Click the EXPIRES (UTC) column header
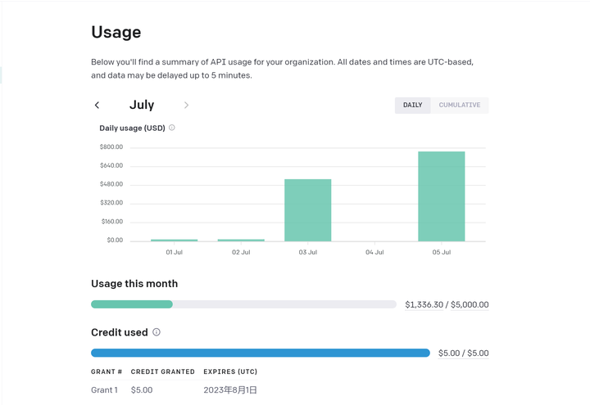Viewport: 590px width, 405px height. pos(230,371)
